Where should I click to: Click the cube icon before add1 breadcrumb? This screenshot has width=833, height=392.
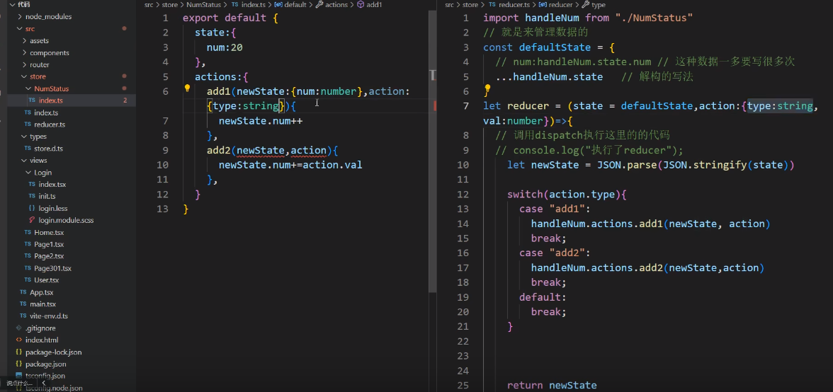361,5
